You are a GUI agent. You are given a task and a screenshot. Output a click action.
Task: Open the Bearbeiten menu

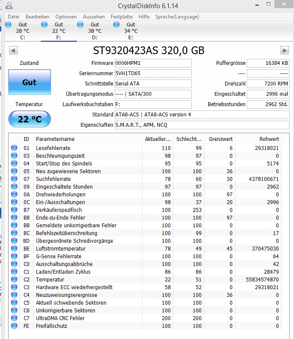tap(37, 17)
